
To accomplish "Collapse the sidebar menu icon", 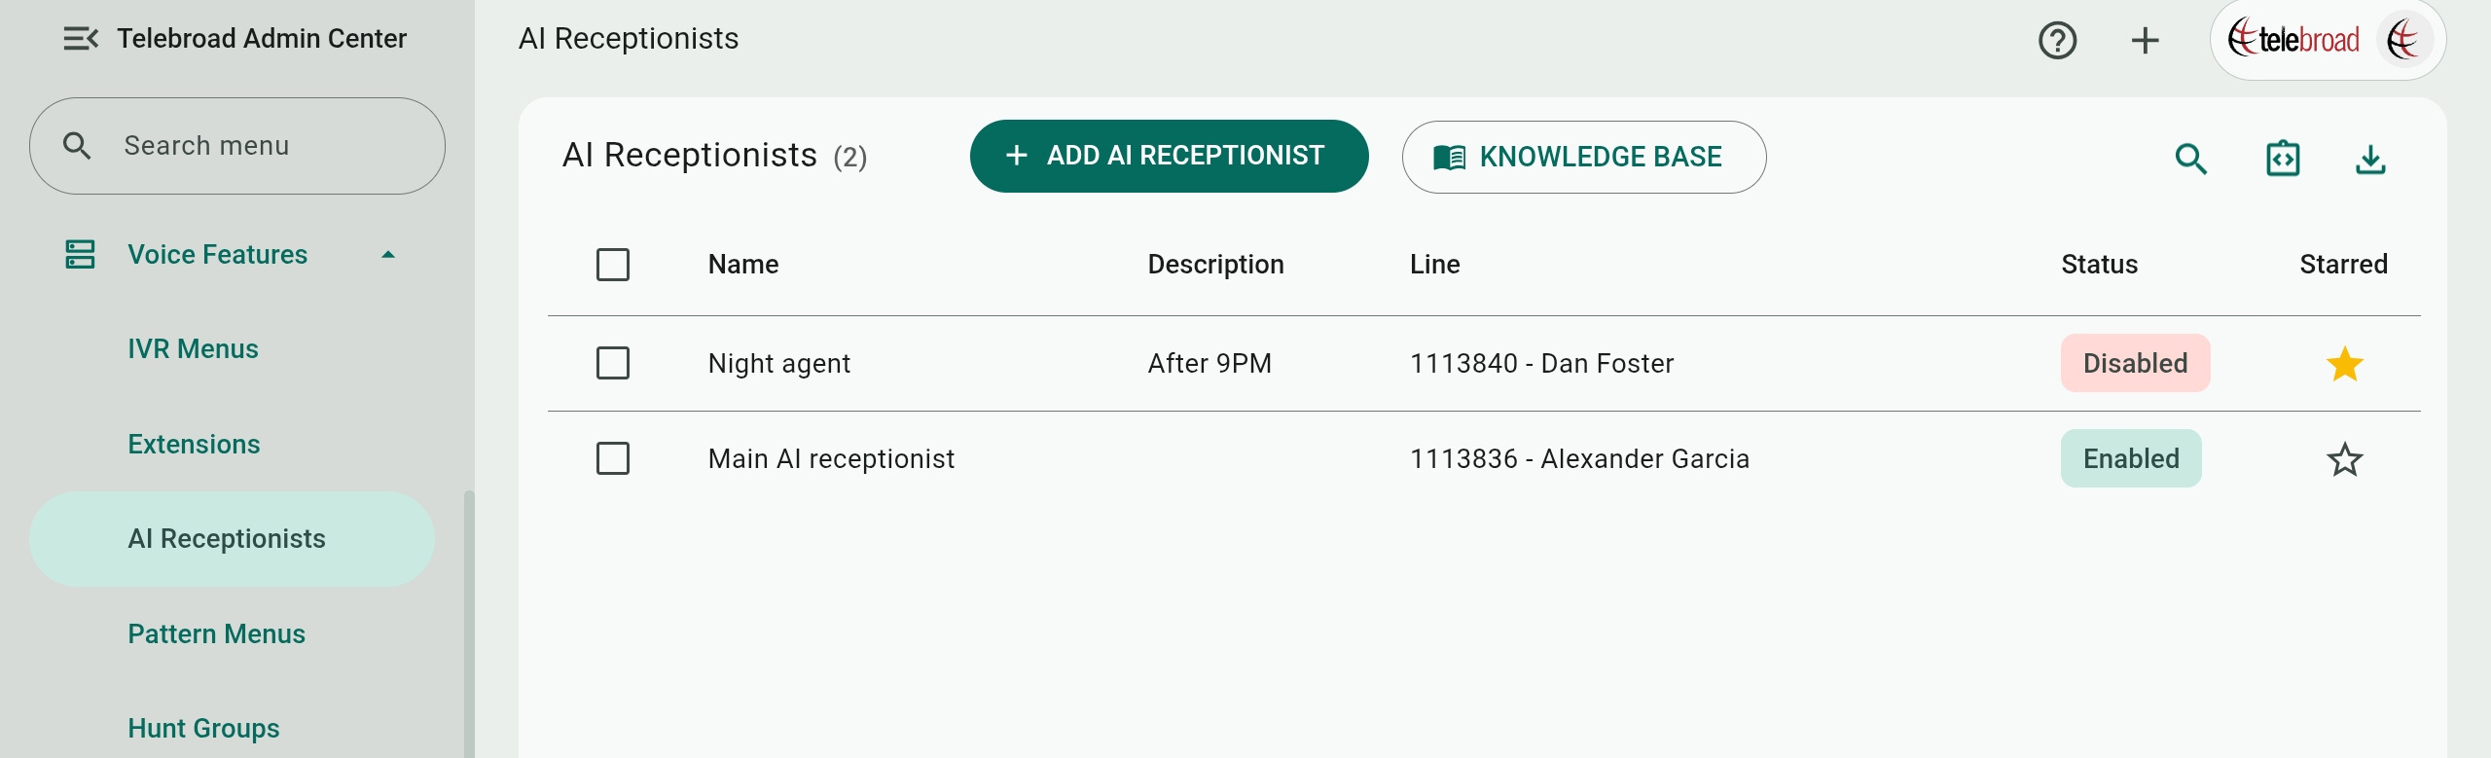I will click(x=81, y=39).
